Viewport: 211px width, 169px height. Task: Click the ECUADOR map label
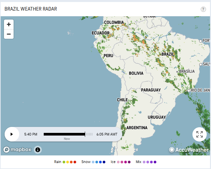tap(100, 33)
